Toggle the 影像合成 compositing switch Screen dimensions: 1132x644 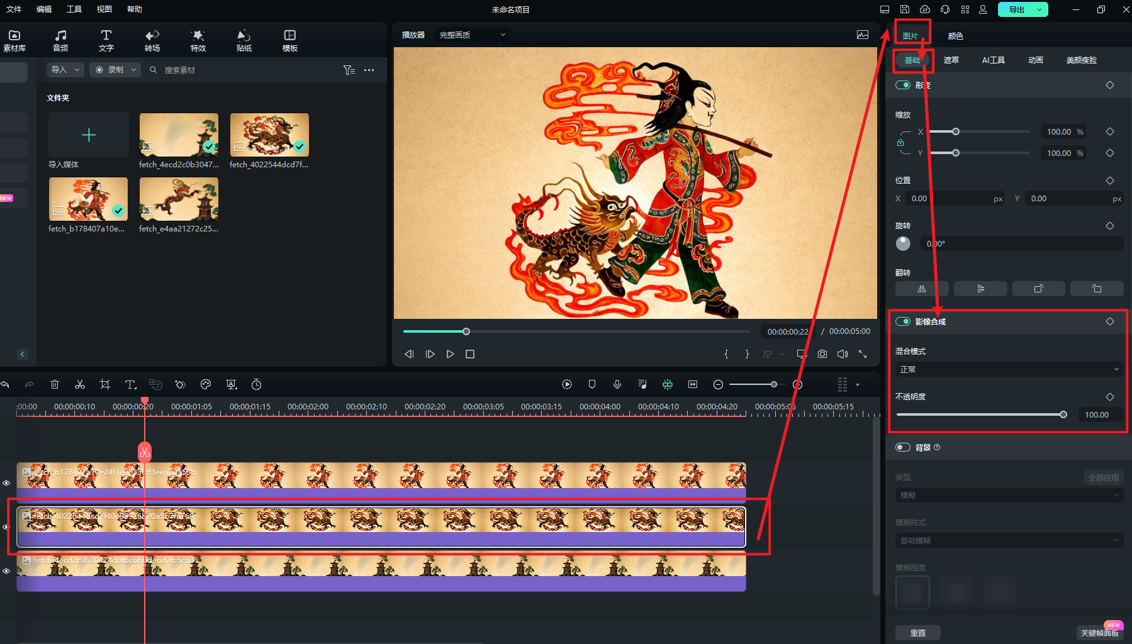point(903,321)
